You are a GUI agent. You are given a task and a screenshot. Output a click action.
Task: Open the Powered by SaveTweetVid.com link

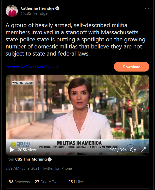pos(32,66)
